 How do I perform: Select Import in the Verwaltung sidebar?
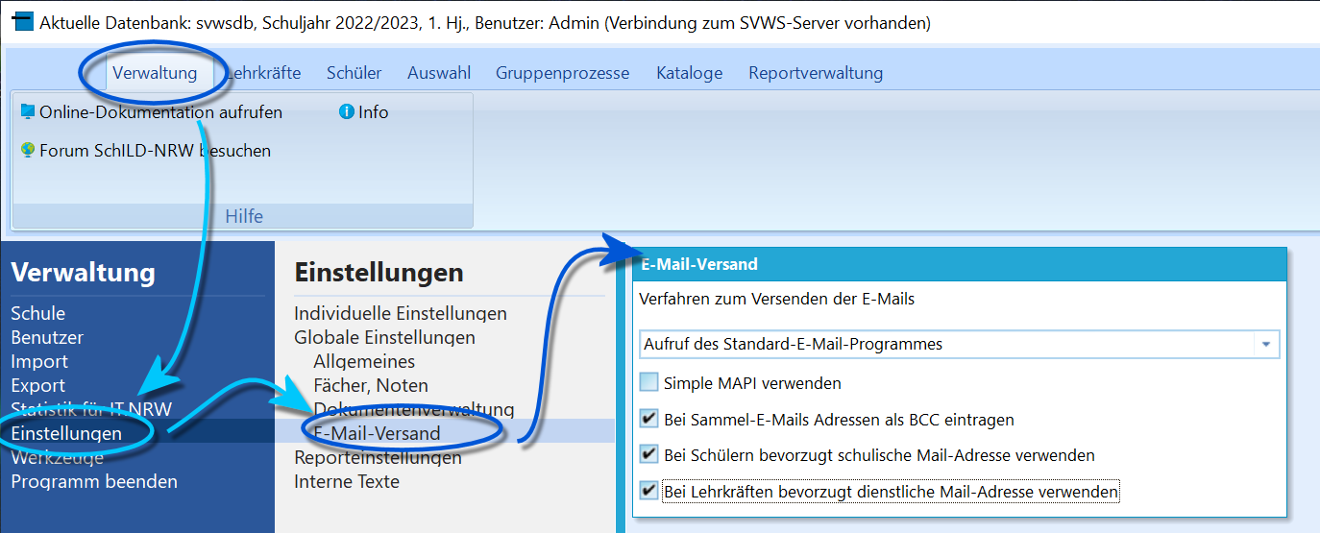point(39,361)
